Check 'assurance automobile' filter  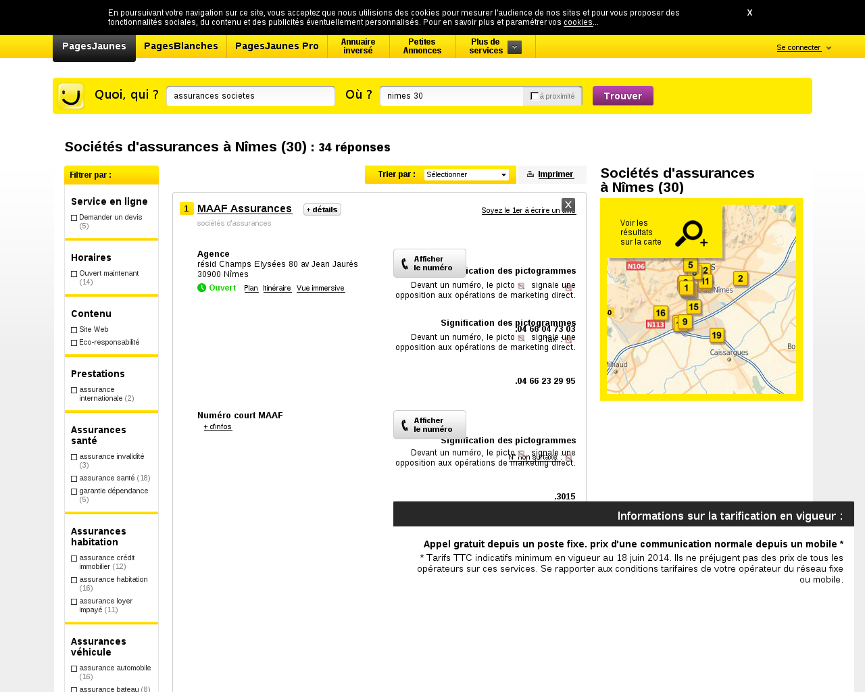point(74,668)
